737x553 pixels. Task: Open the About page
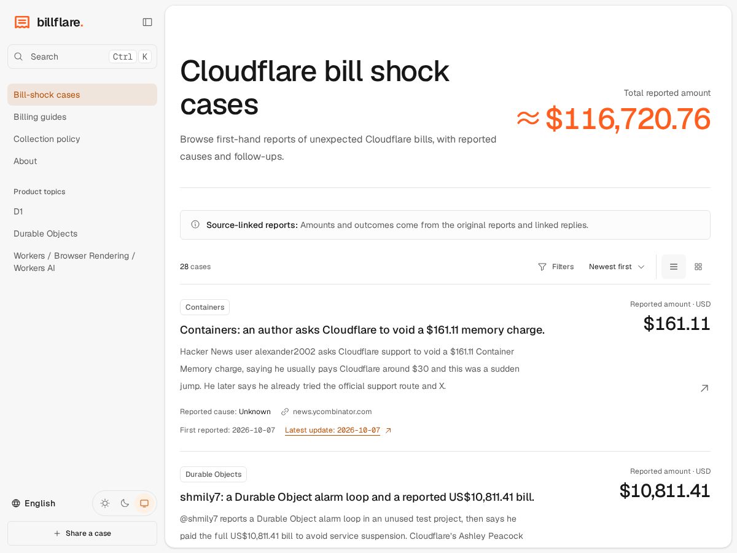click(x=82, y=161)
